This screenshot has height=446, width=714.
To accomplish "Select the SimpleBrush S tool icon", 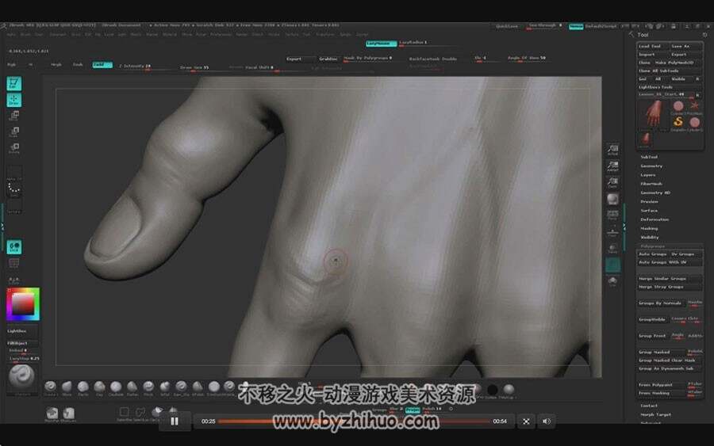I will [x=678, y=122].
